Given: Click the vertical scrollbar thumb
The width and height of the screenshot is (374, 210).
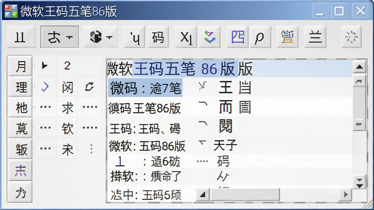Looking at the screenshot, I should click(x=359, y=103).
